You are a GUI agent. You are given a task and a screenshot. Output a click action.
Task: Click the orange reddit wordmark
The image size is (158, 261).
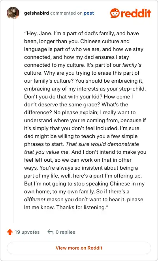coord(136,13)
